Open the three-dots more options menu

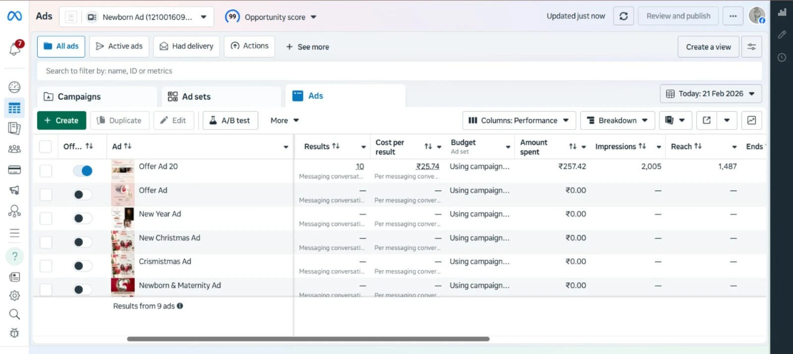click(x=733, y=16)
